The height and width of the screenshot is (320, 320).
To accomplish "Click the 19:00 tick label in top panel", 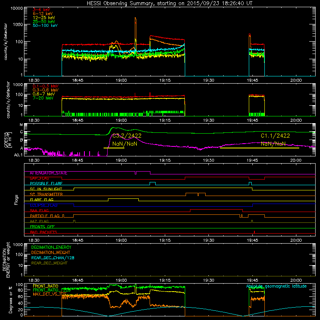I will point(121,80).
